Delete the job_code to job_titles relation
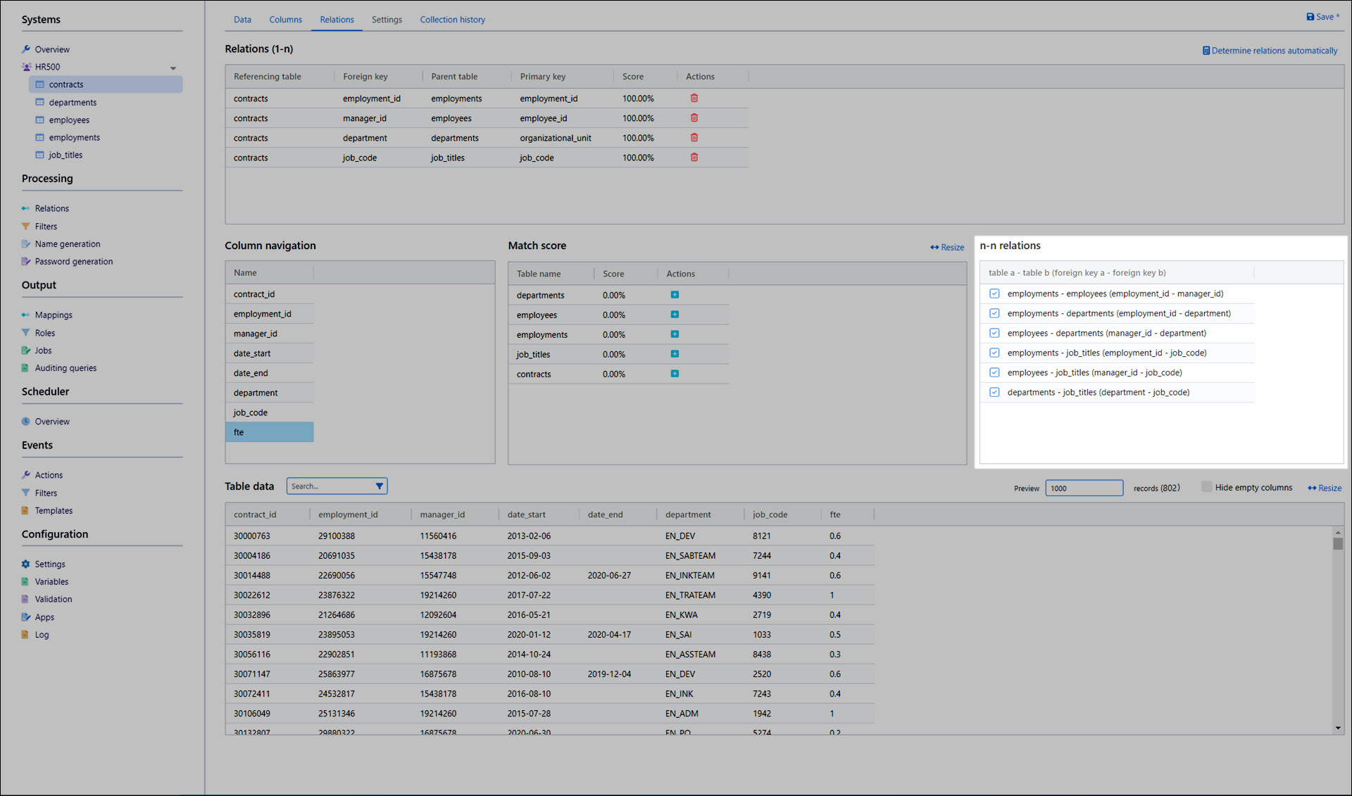The image size is (1352, 796). [x=694, y=158]
